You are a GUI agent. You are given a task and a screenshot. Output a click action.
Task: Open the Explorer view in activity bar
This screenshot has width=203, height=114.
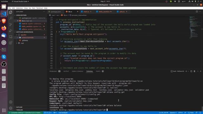[x=10, y=12]
